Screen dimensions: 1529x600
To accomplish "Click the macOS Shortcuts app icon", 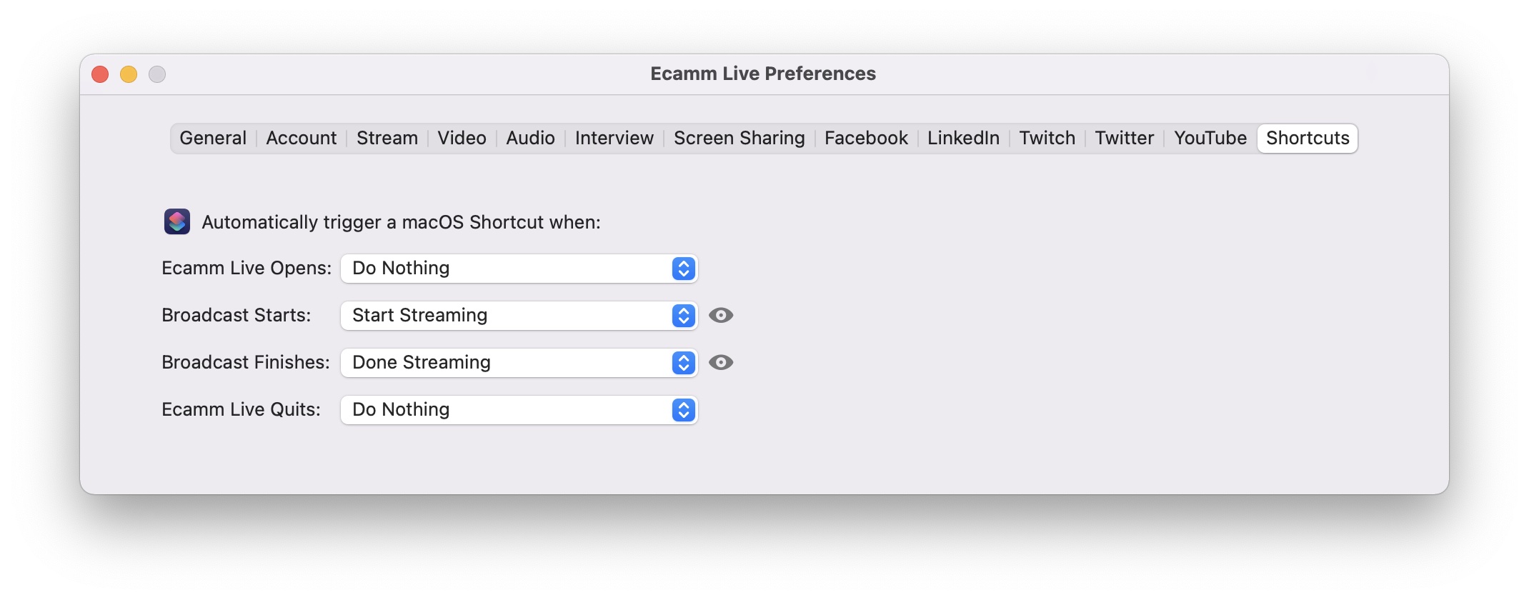I will click(x=177, y=221).
